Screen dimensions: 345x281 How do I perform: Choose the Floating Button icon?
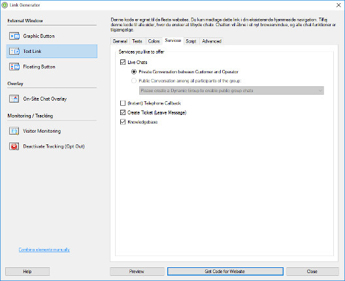(14, 67)
